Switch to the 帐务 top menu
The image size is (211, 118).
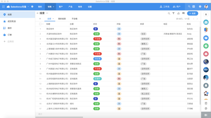pos(80,7)
